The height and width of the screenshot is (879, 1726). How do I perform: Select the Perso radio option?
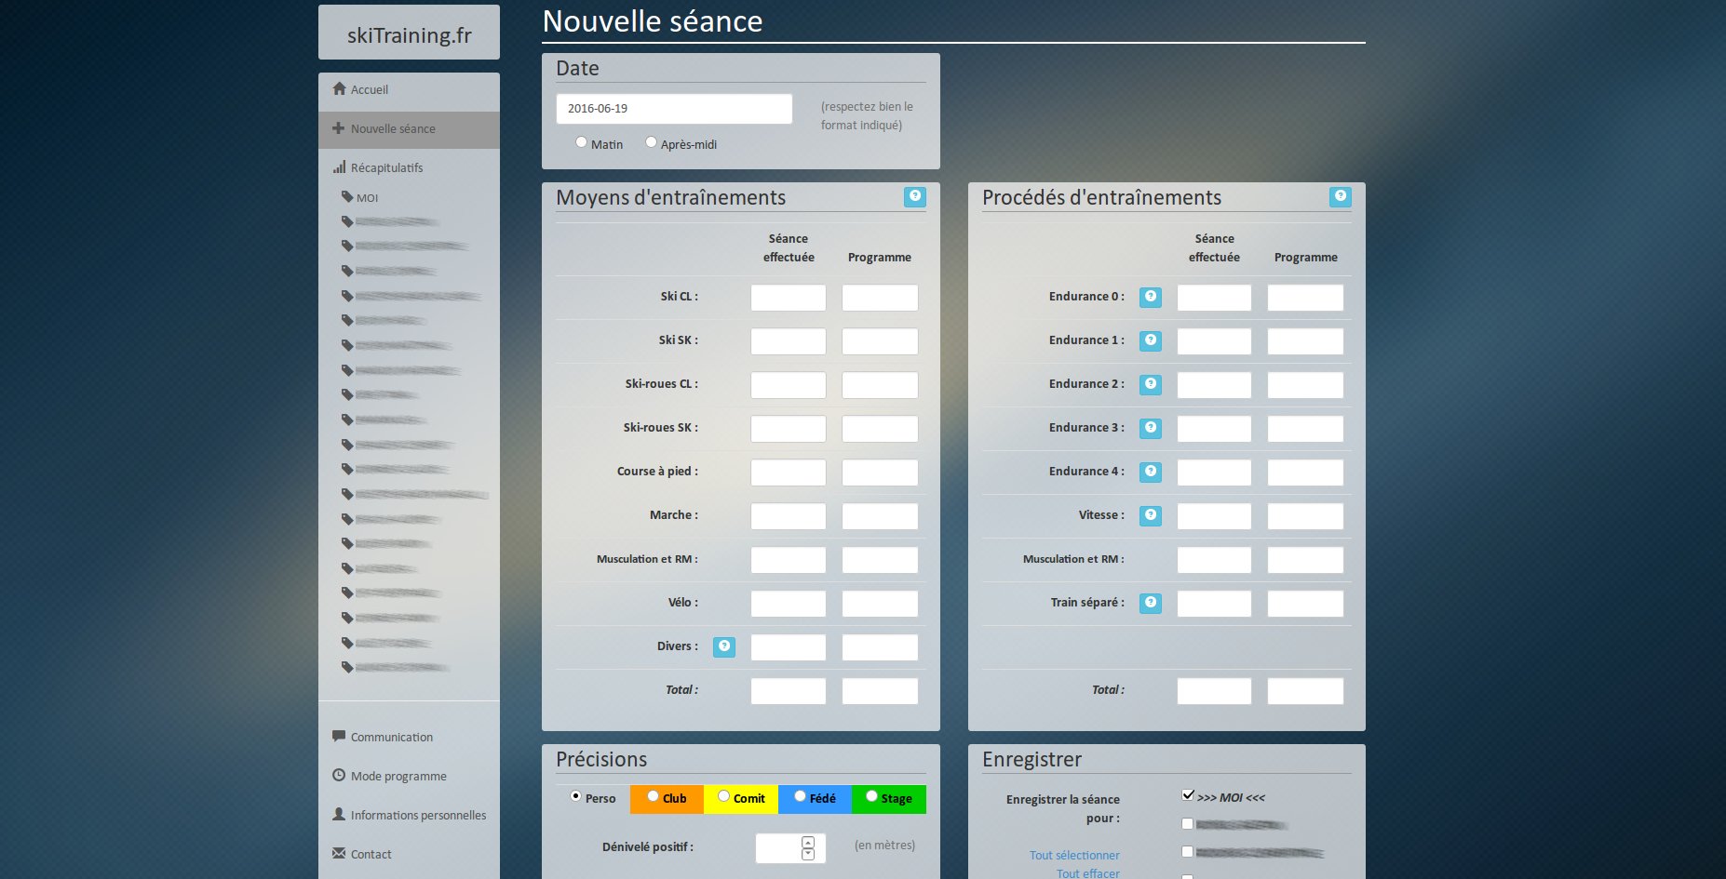click(x=575, y=796)
